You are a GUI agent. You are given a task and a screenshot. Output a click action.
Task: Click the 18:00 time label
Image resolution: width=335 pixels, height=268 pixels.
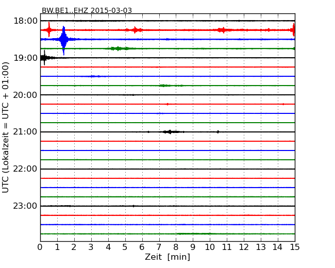point(25,21)
